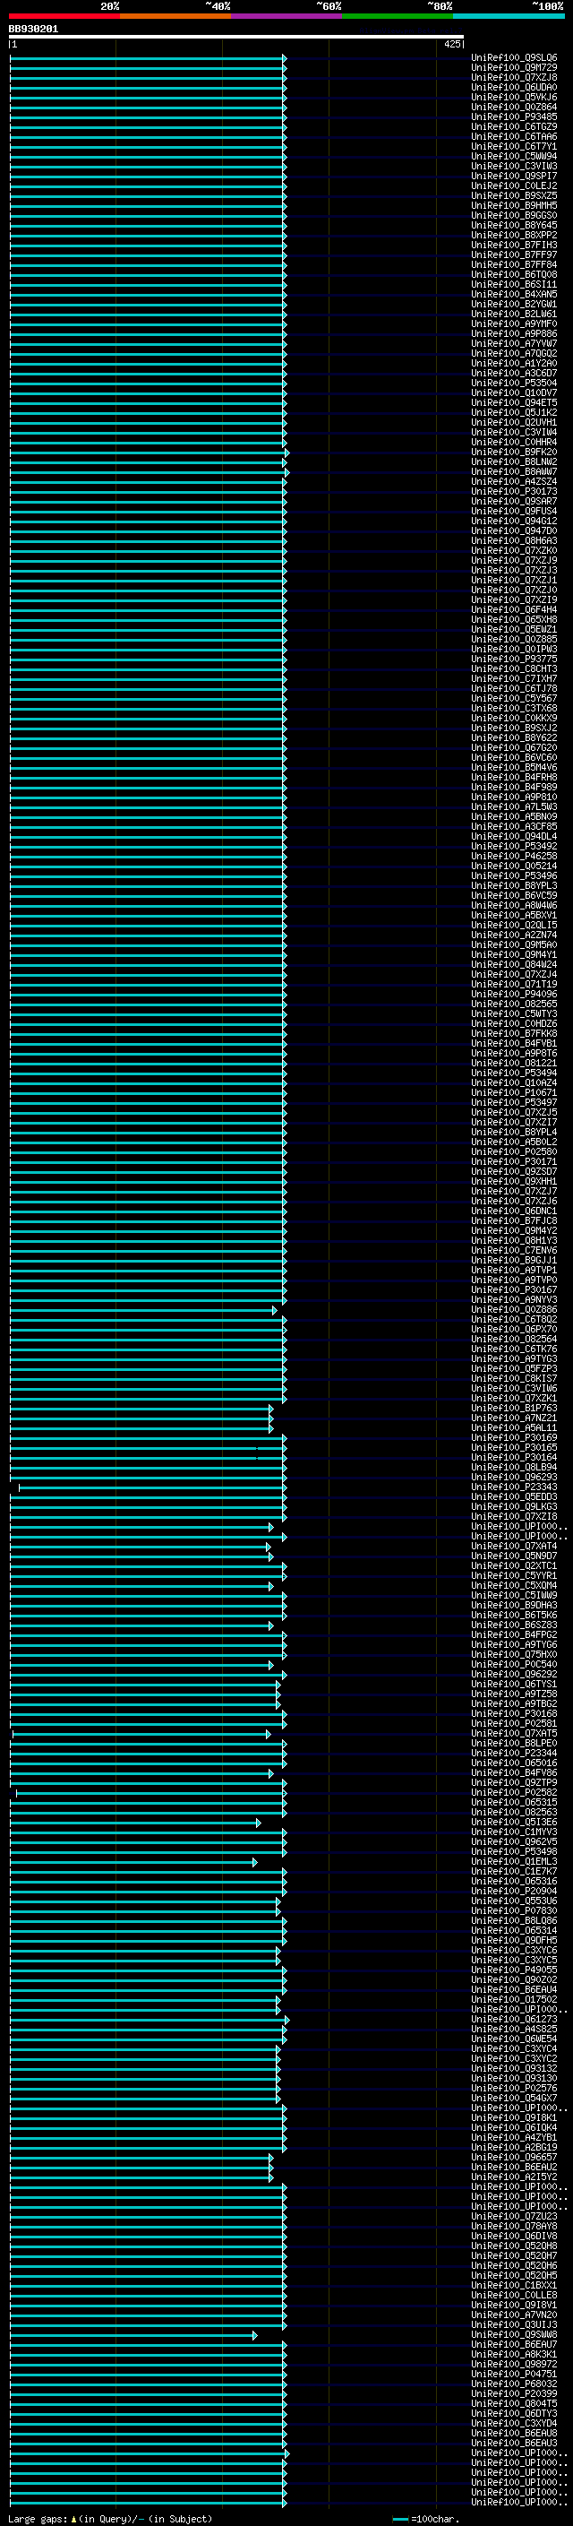Select hit label UniRef100_P53496
Screen dimensions: 573x2526
tap(514, 875)
